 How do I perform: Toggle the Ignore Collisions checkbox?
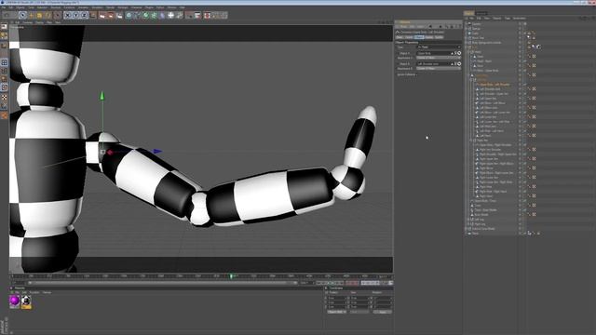[417, 74]
